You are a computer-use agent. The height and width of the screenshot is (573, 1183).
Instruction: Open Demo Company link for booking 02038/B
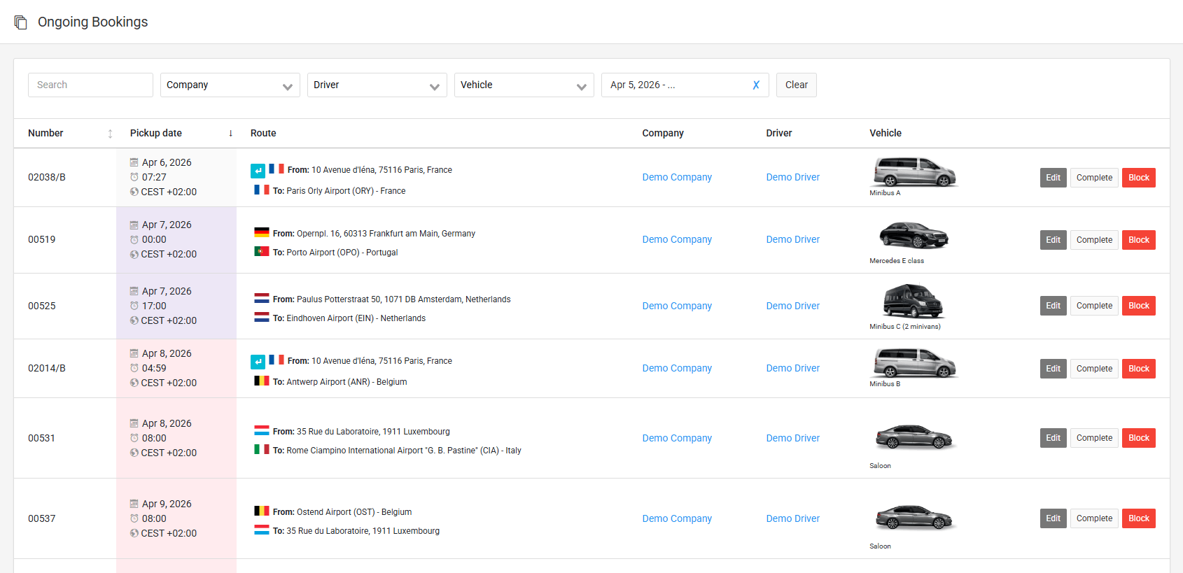tap(677, 178)
